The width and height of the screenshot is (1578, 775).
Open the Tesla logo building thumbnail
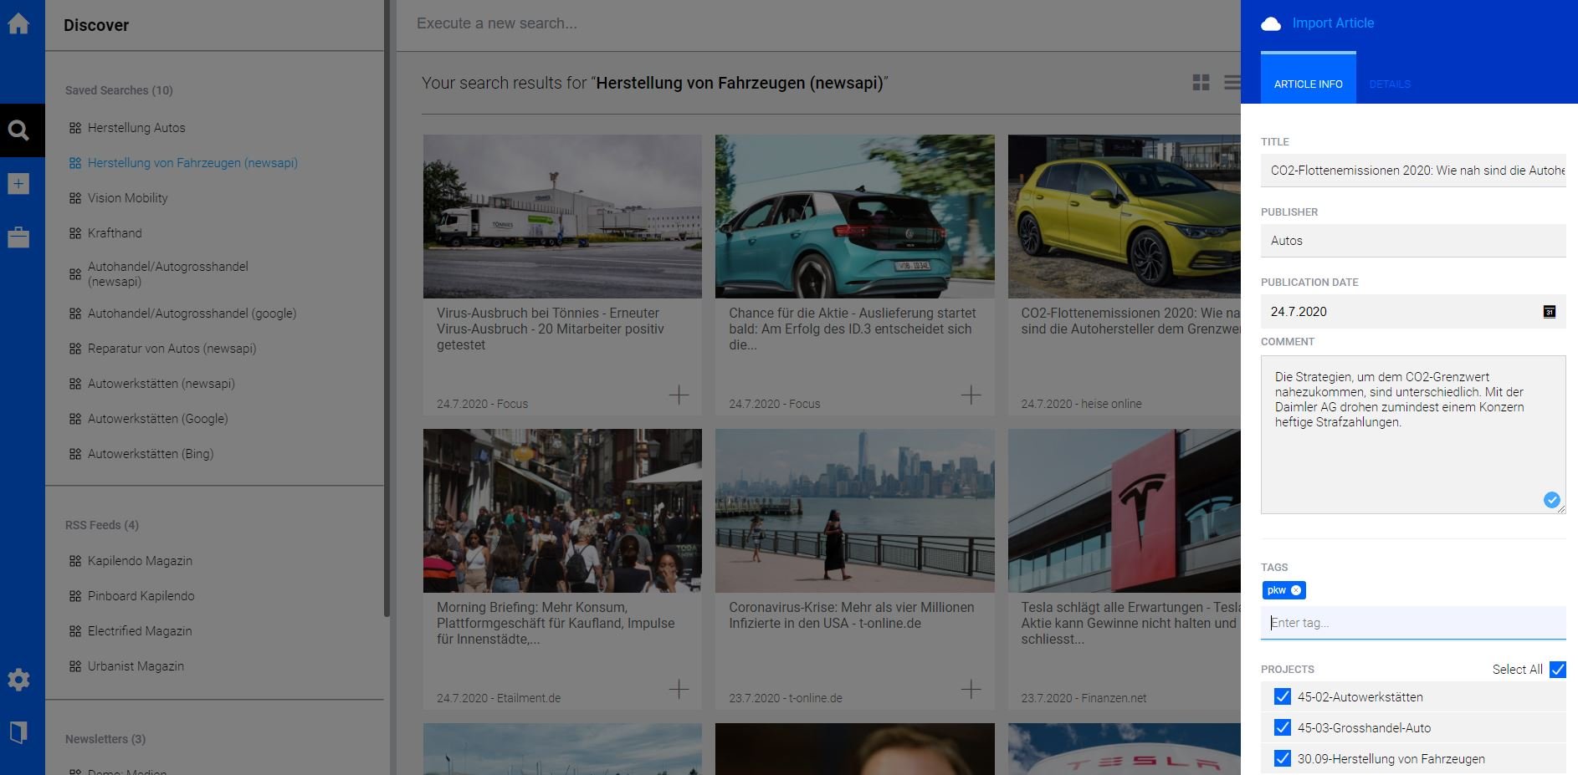[x=1124, y=511]
